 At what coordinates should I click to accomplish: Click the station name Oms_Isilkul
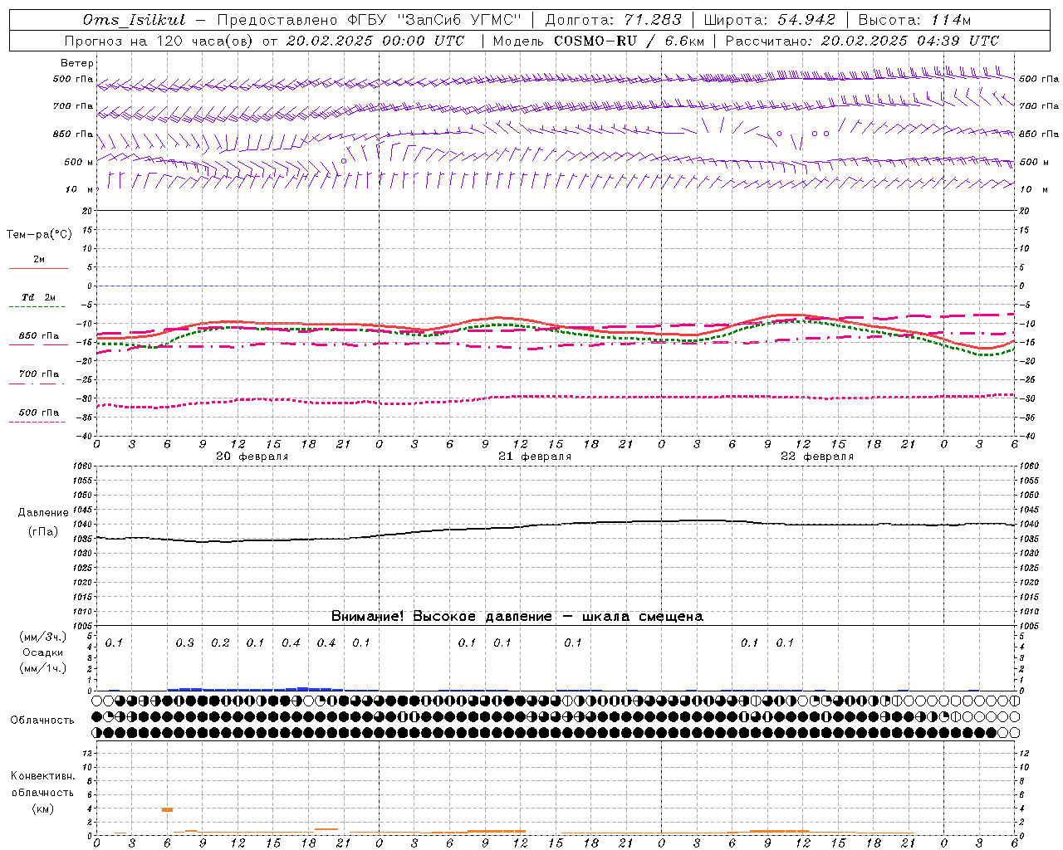pyautogui.click(x=135, y=20)
